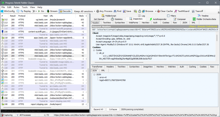Select session 218 appc.baidu.com row
Viewport: 220px width, 117px height.
click(43, 38)
